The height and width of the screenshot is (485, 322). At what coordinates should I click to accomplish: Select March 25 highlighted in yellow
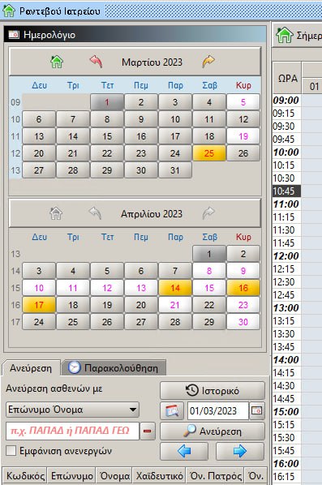[x=209, y=153]
